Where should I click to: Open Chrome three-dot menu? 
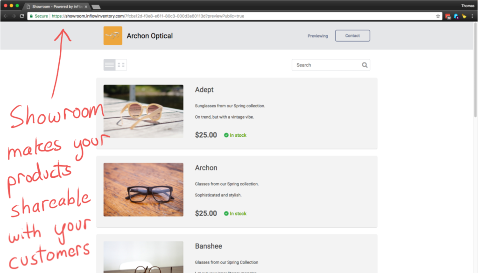coord(472,16)
